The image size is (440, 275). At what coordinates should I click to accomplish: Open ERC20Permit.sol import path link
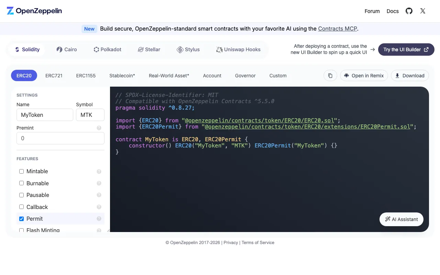(308, 127)
